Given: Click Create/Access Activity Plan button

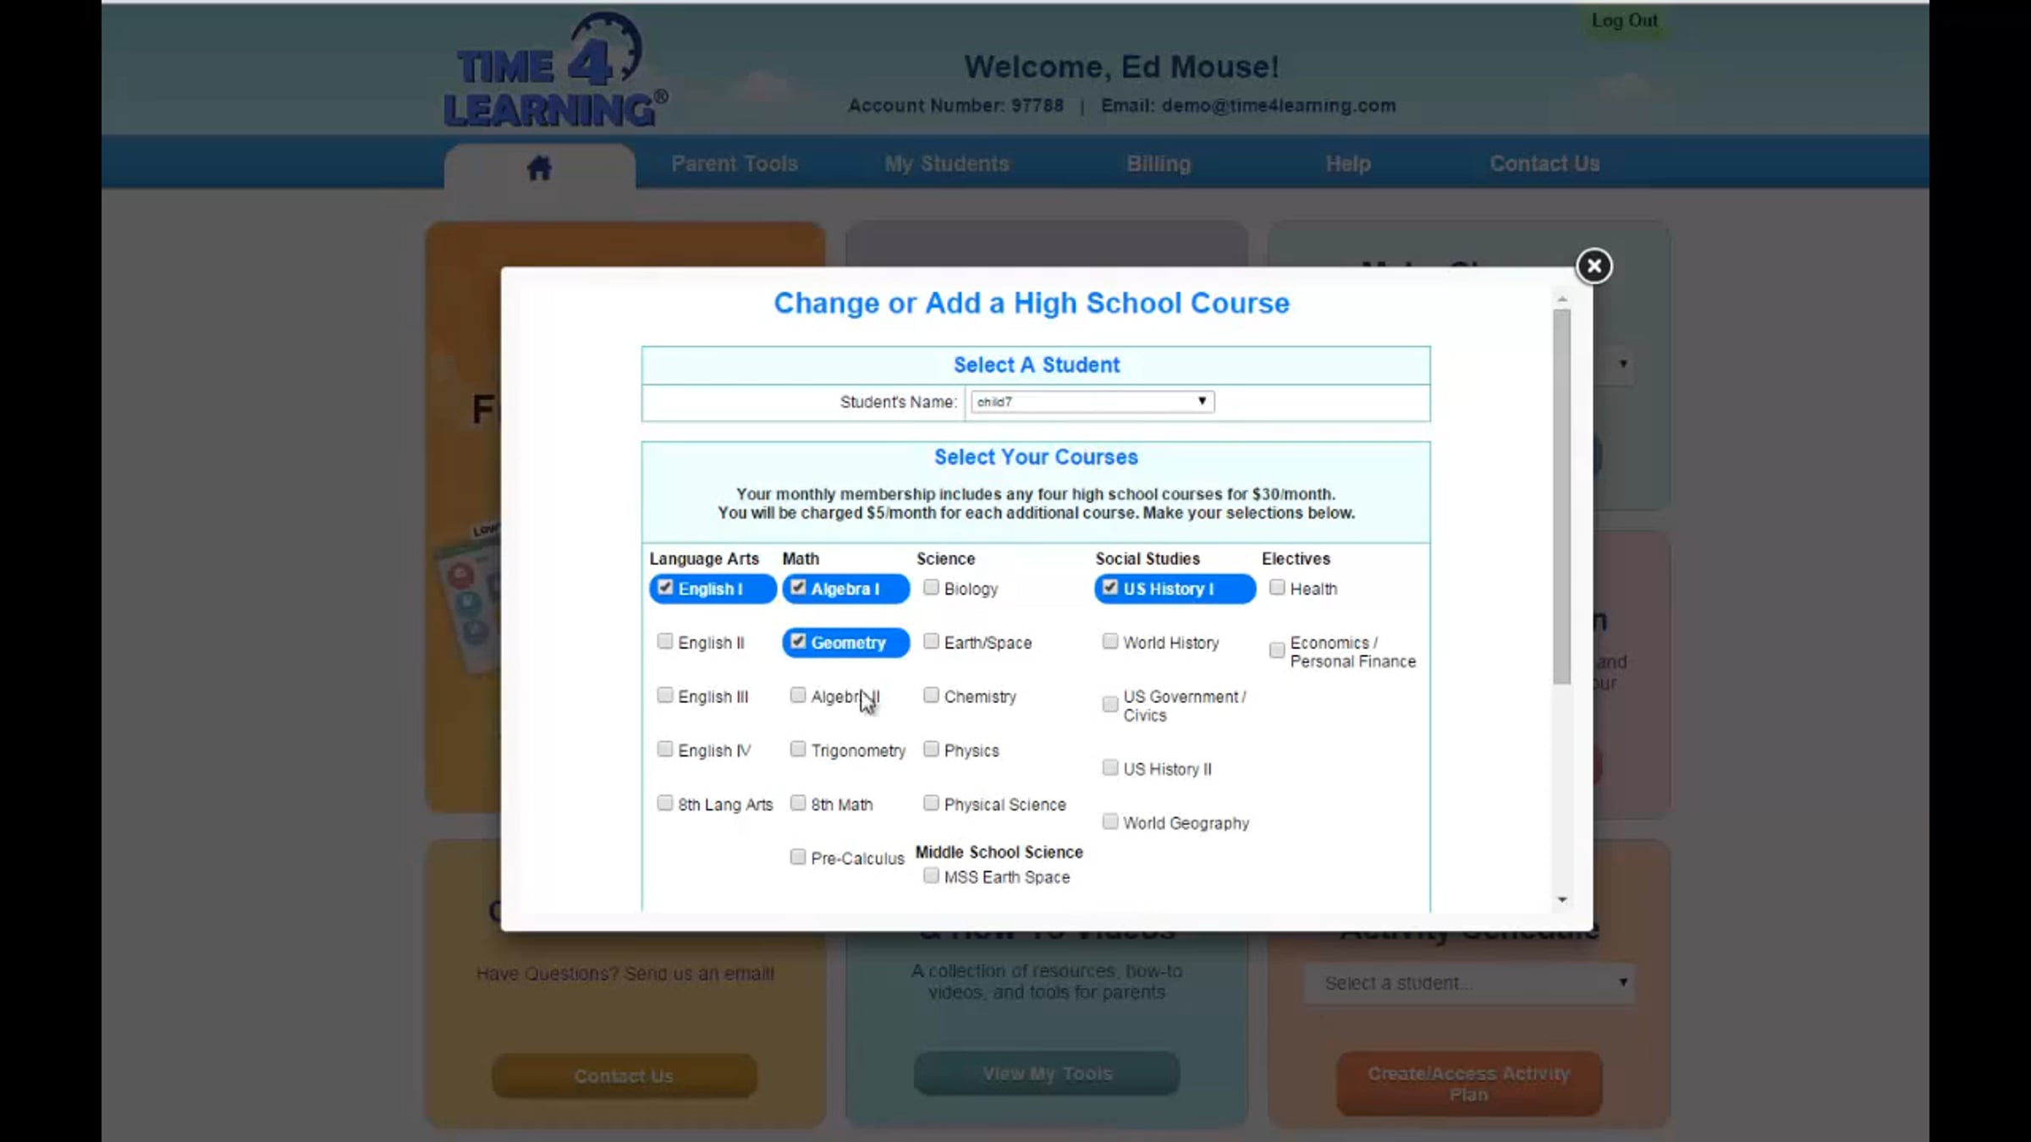Looking at the screenshot, I should (x=1469, y=1084).
